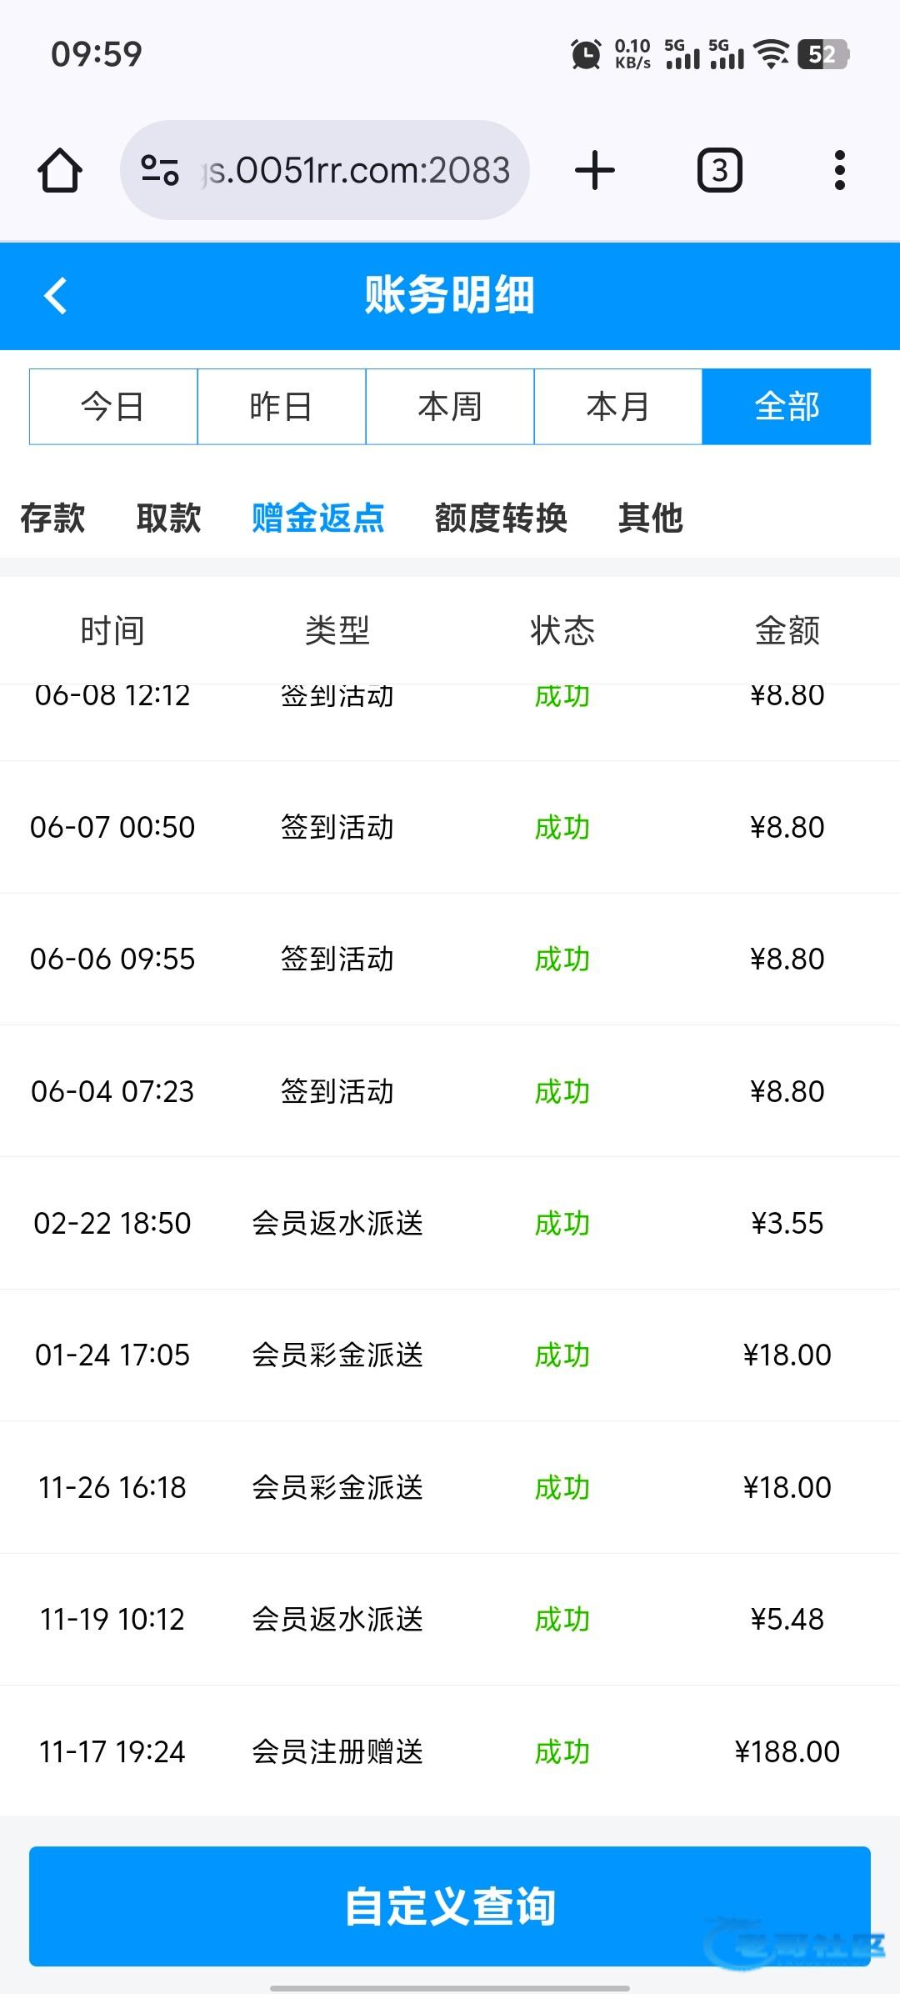900x1994 pixels.
Task: Select the 本周 date filter
Action: tap(450, 407)
